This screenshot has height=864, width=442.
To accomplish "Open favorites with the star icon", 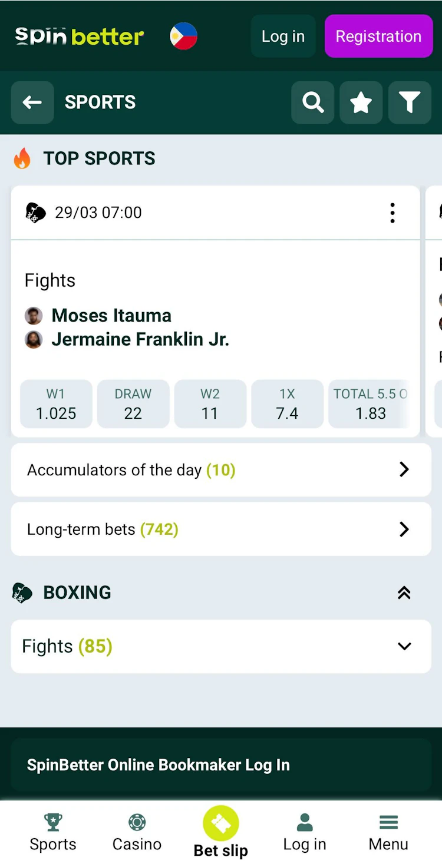I will coord(361,102).
